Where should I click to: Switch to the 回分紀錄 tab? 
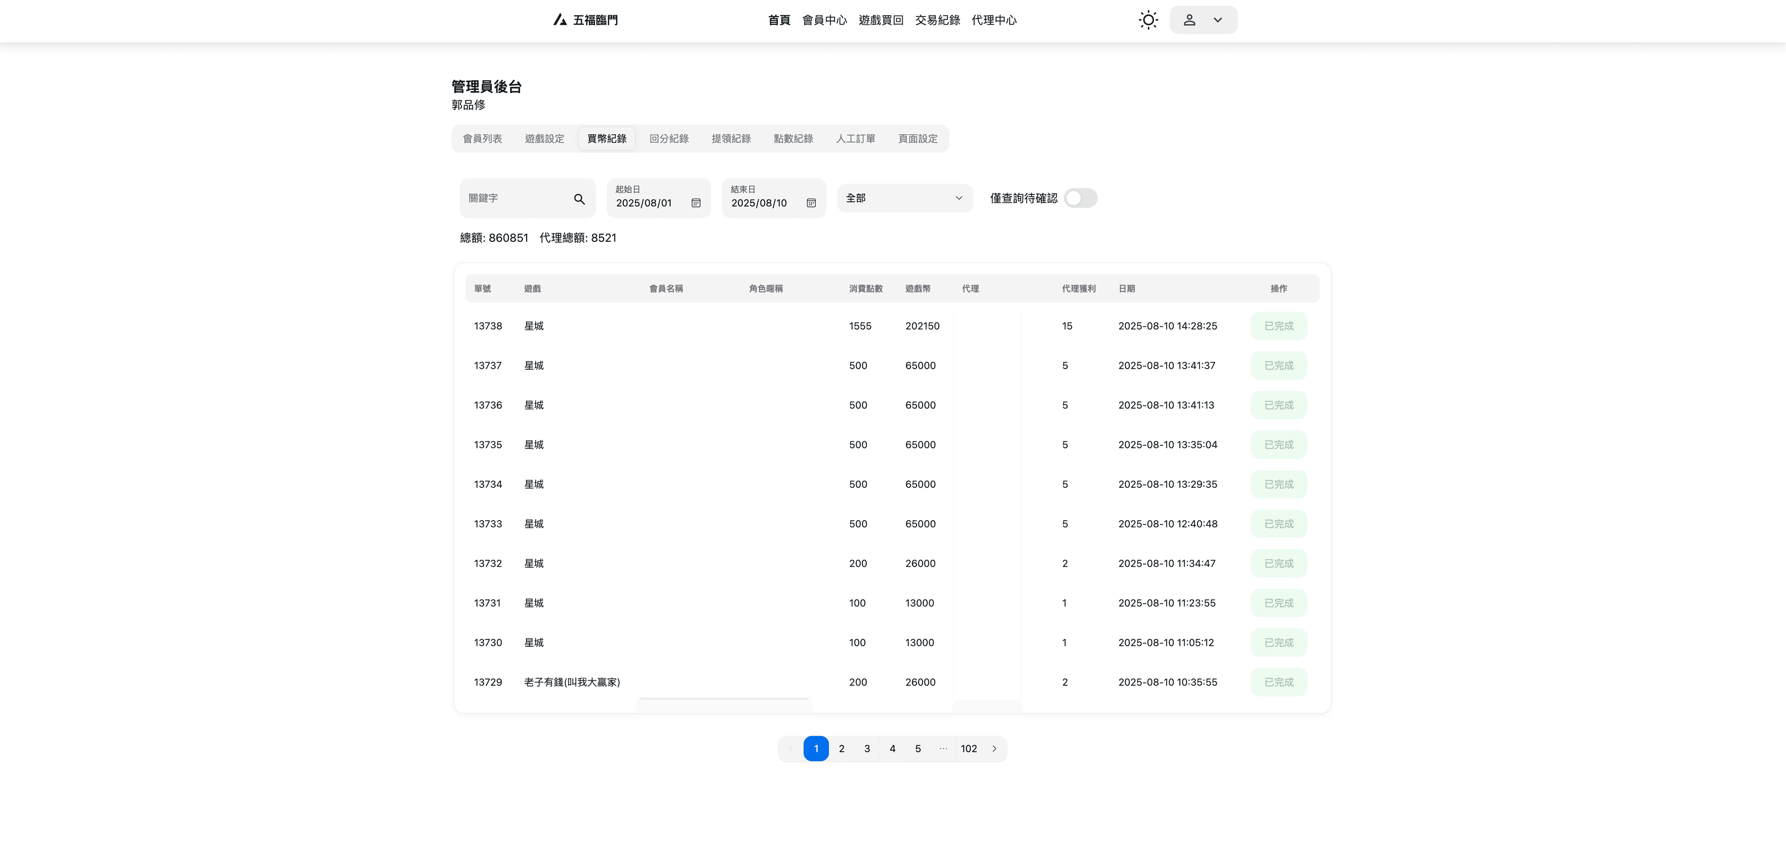tap(669, 139)
